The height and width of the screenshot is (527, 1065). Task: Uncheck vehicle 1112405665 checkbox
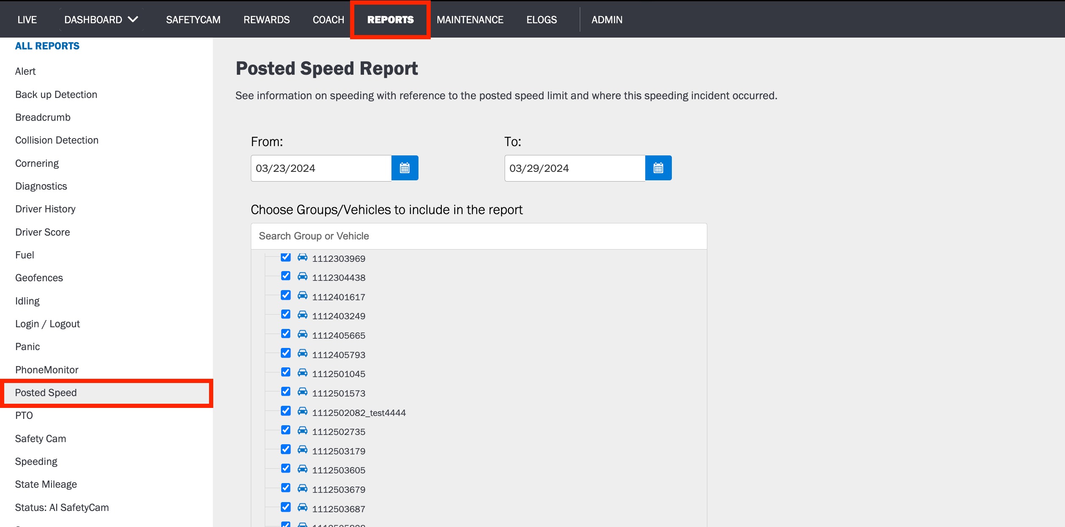point(286,334)
